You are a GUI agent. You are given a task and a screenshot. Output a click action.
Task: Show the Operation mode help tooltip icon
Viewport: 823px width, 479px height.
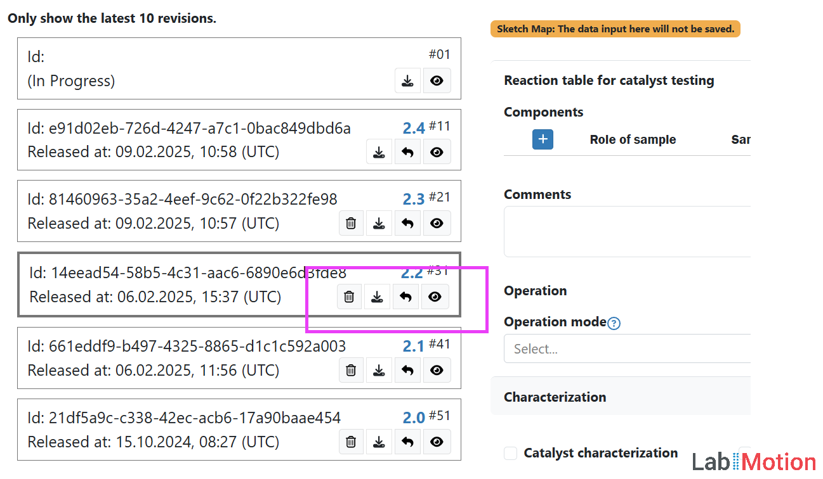(x=614, y=323)
